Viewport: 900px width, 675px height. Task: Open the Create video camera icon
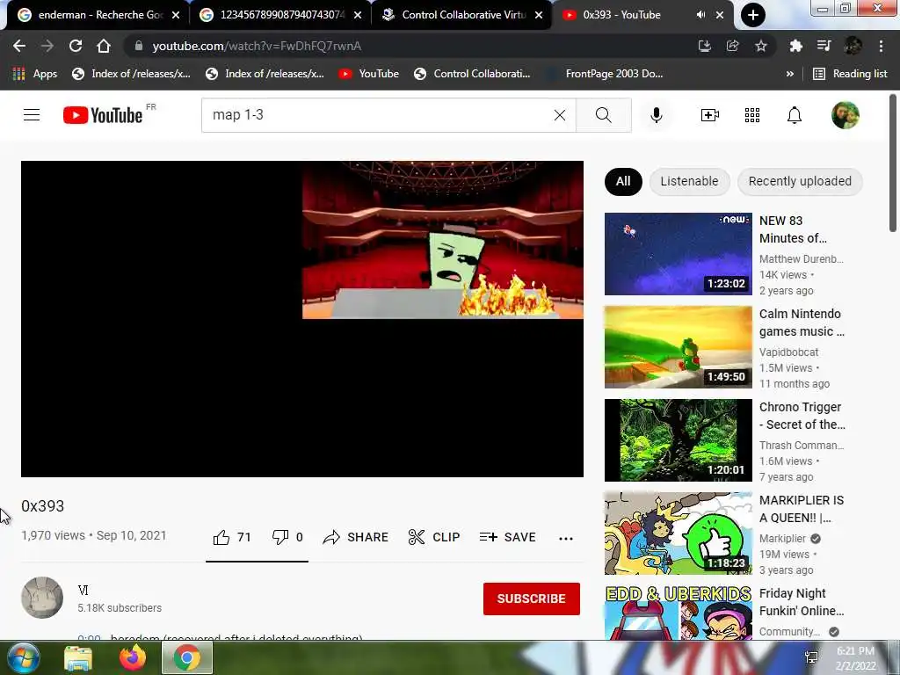tap(710, 115)
